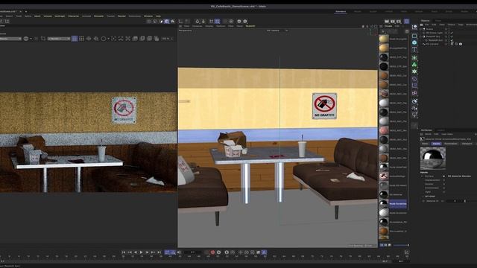Viewport: 477px width, 268px height.
Task: Click the gear icon in the top toolbar
Action: 239,22
